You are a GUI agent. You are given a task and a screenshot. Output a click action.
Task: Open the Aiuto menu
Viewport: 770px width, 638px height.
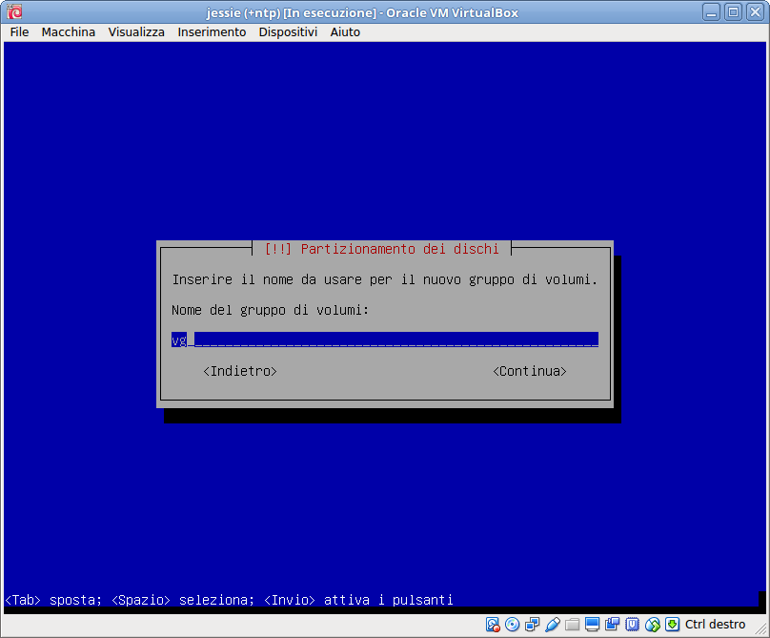pos(345,32)
